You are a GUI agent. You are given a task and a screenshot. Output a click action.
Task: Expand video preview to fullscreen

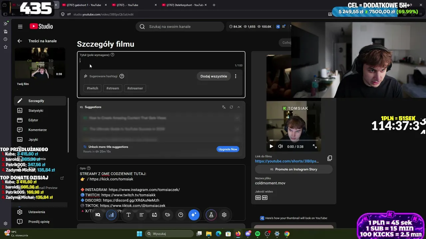315,146
